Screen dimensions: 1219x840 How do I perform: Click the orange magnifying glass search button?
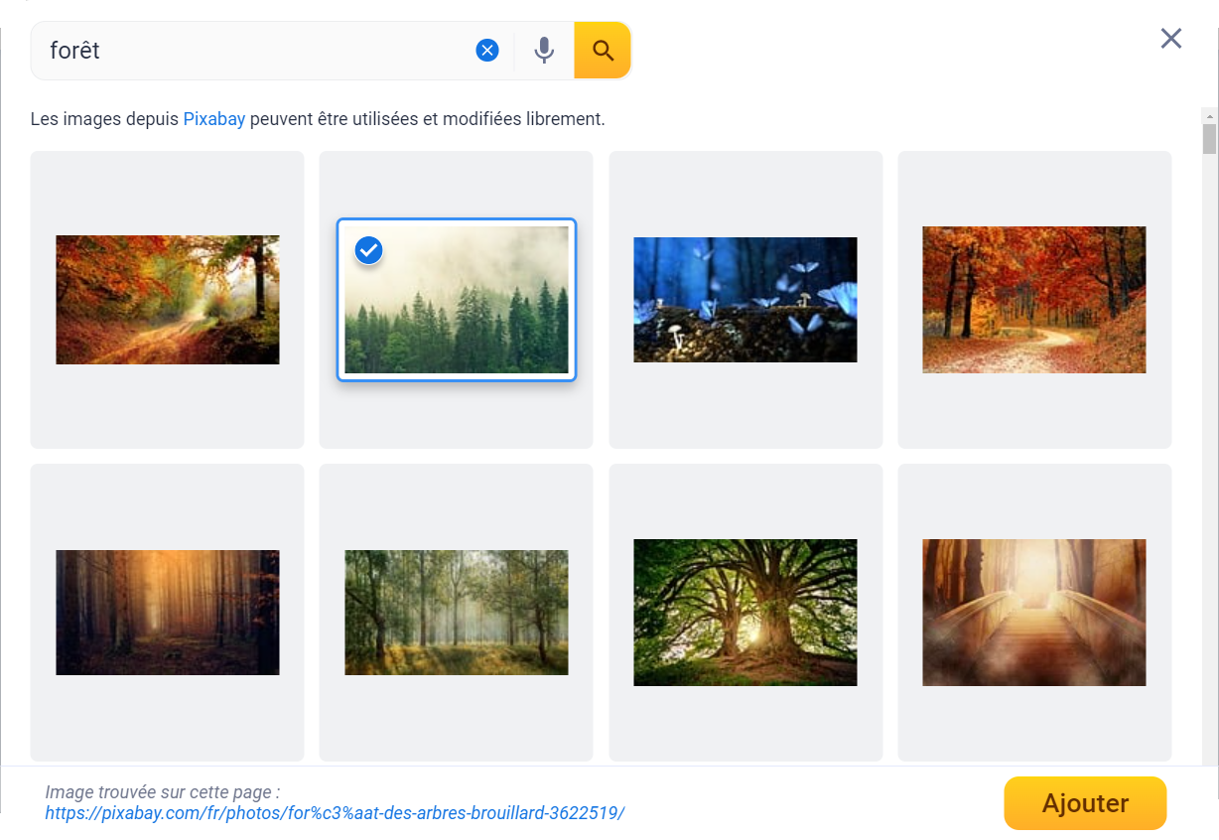603,51
